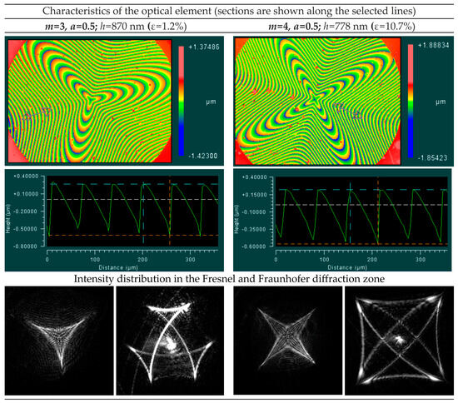Click the m=4 color scale bar
Image resolution: width=458 pixels, height=403 pixels.
(x=411, y=101)
